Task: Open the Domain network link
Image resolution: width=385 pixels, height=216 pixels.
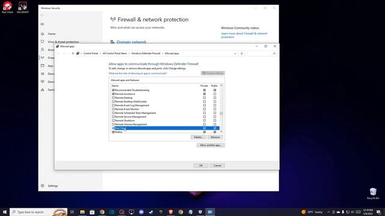Action: click(x=131, y=42)
